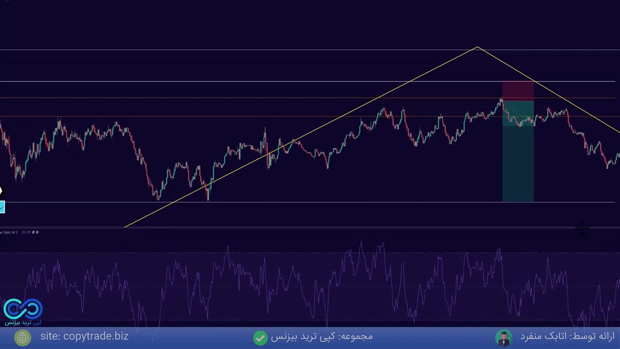
Task: Click the cyan price label box at left edge
Action: tap(2, 207)
